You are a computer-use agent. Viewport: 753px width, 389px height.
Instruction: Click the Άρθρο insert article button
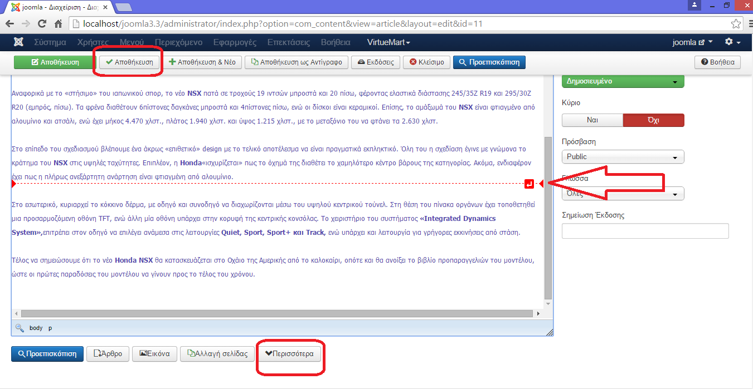[108, 353]
